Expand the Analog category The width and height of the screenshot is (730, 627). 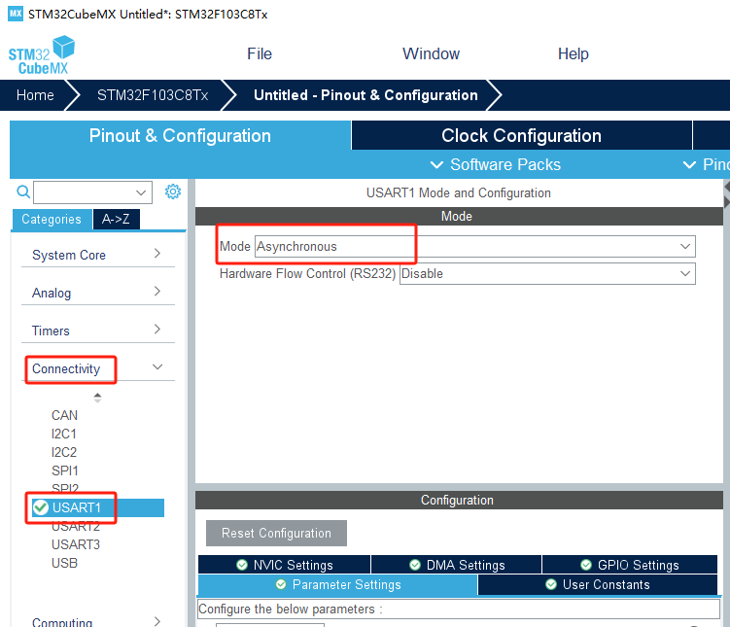point(98,293)
